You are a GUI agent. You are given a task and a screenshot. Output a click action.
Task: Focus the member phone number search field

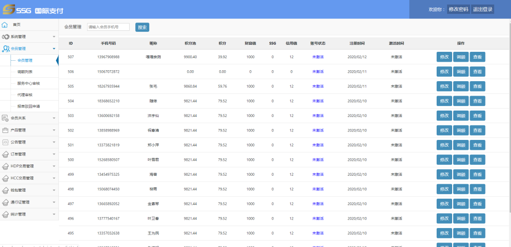(x=108, y=27)
